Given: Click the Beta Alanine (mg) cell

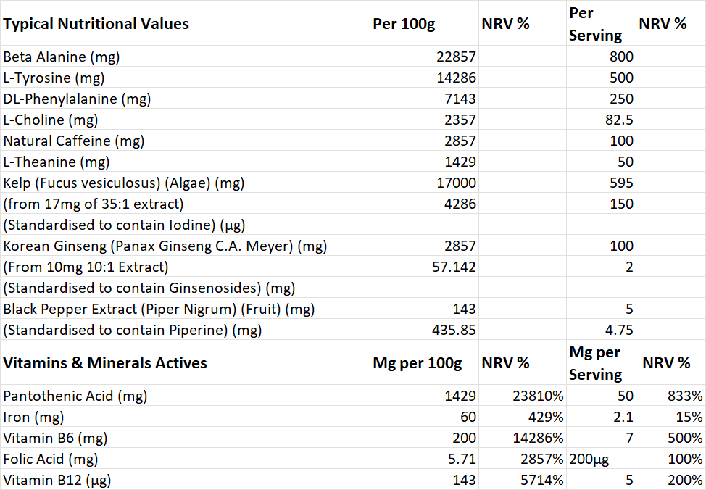Looking at the screenshot, I should (x=185, y=57).
